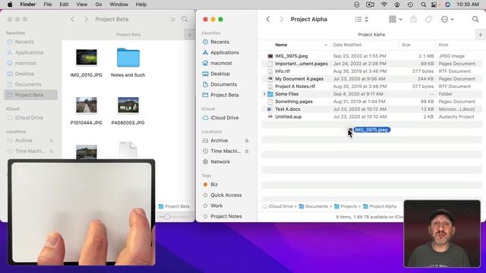Select the Info.rtf file row

pyautogui.click(x=371, y=71)
